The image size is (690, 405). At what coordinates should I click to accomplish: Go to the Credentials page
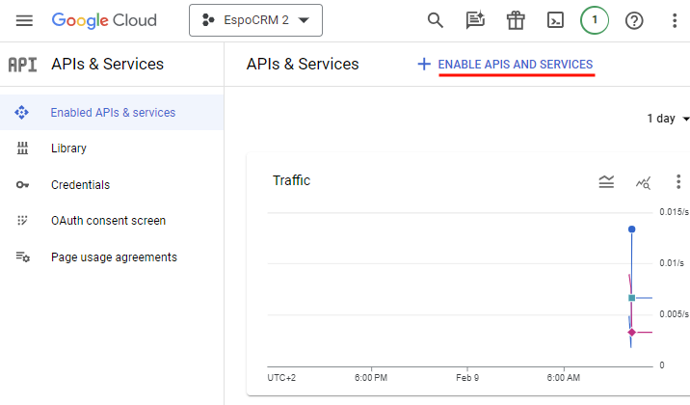tap(80, 184)
